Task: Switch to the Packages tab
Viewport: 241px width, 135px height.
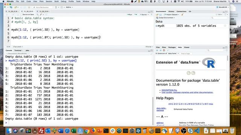Action: [x=172, y=47]
